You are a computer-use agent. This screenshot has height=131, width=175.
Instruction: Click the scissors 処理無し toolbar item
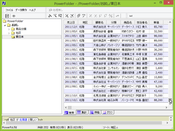(56, 10)
